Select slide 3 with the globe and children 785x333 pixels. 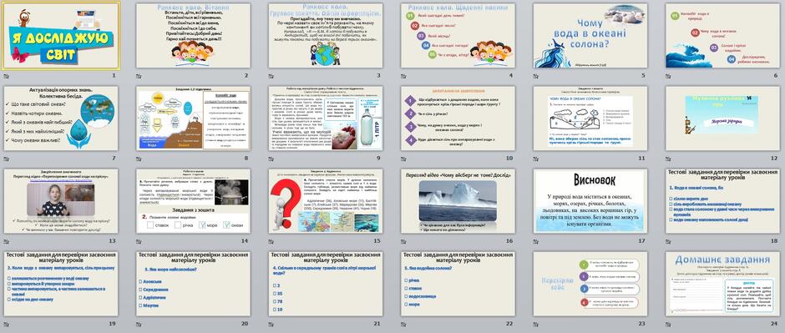point(326,36)
